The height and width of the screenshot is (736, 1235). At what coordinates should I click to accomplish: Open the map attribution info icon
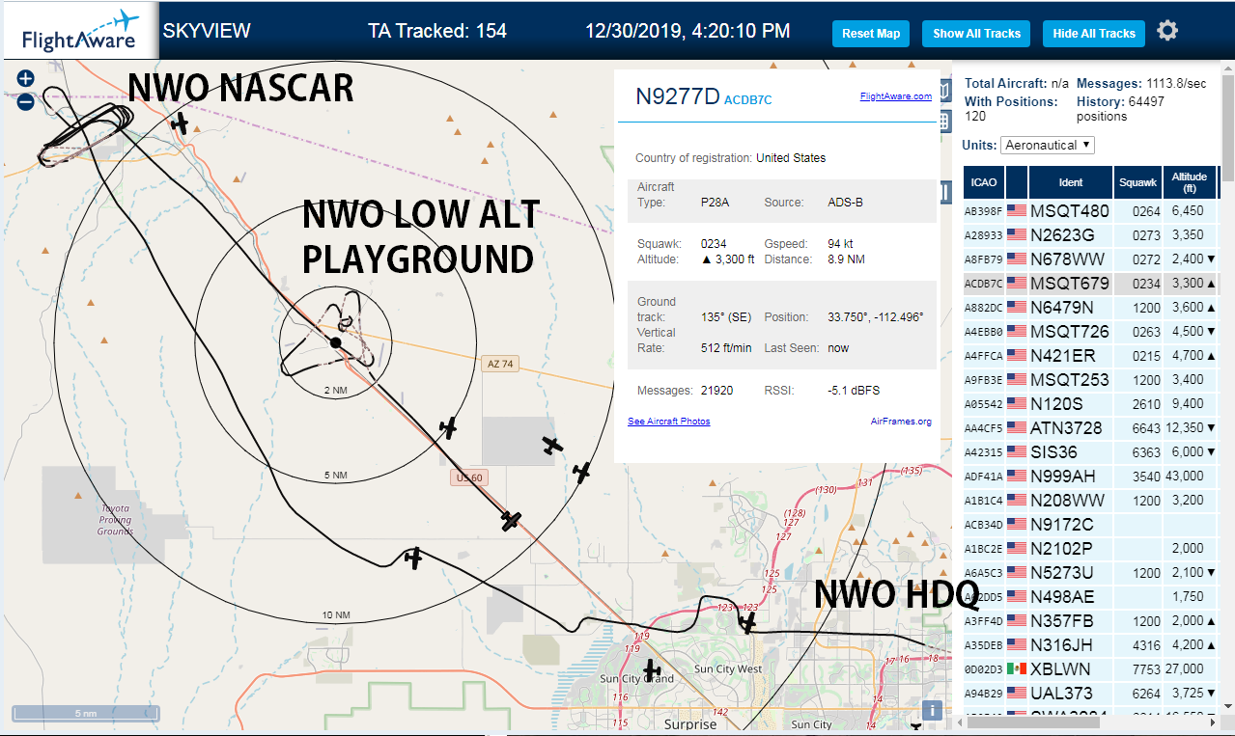932,711
